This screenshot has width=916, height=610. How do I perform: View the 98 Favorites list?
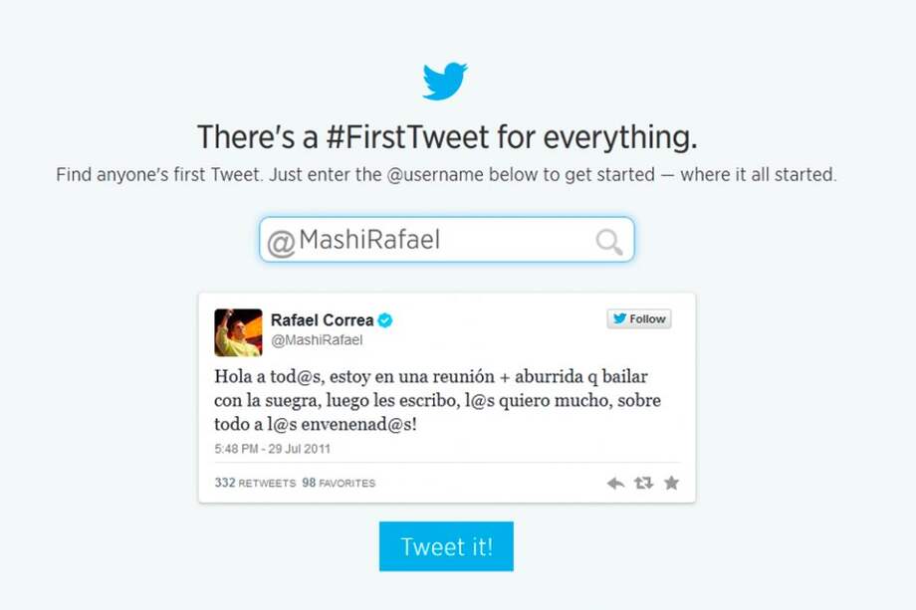pyautogui.click(x=339, y=484)
